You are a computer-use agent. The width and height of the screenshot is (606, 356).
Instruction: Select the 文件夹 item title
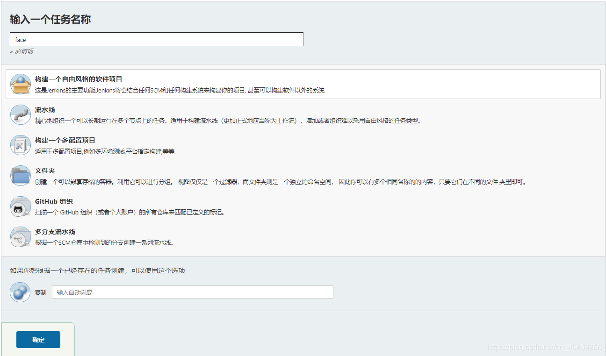[x=45, y=171]
